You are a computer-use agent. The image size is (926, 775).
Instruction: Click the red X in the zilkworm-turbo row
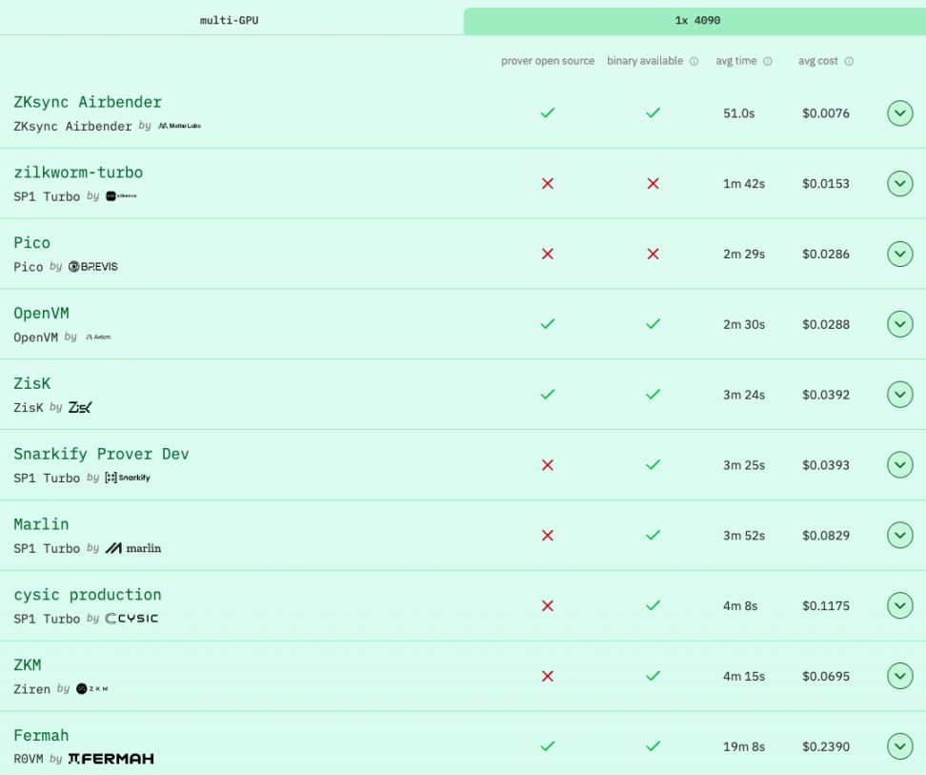[548, 183]
